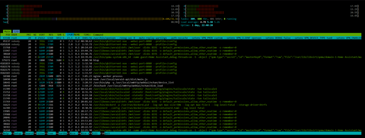Click the NI column header
Screen dimensions: 365x138
coord(35,35)
